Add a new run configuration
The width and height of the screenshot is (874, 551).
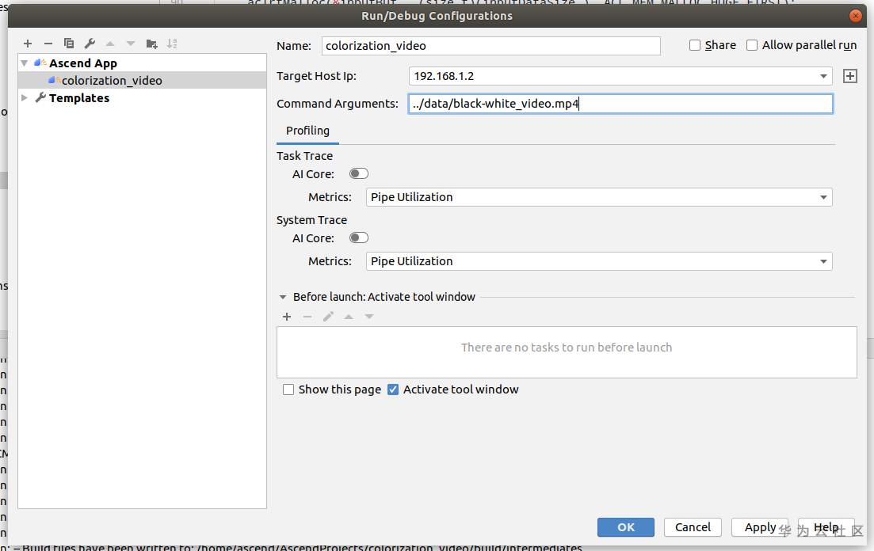(x=28, y=44)
